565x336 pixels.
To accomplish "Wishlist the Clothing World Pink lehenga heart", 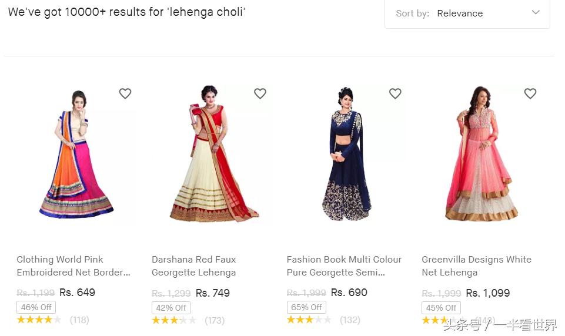I will tap(125, 93).
